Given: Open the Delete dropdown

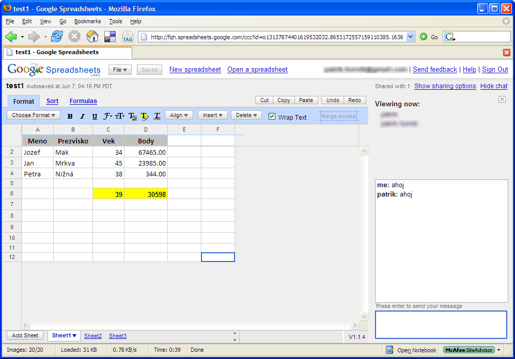Looking at the screenshot, I should click(x=246, y=115).
